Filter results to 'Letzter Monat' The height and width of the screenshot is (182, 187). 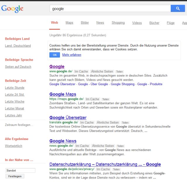click(15, 108)
